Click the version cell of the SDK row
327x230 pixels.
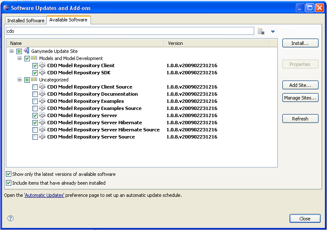click(x=192, y=73)
